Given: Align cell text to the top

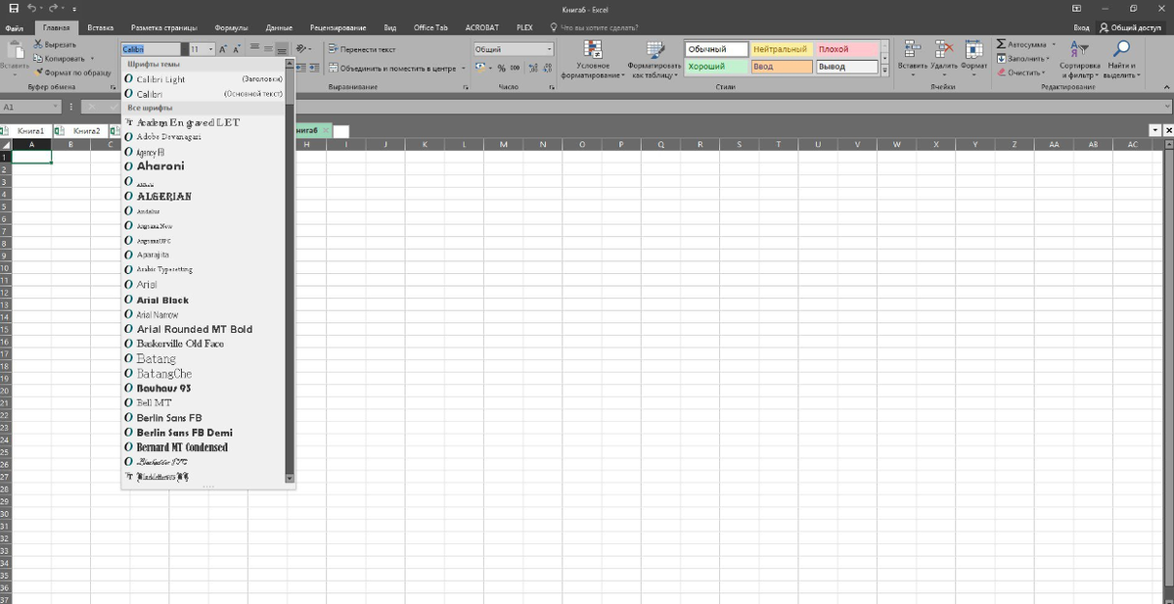Looking at the screenshot, I should click(254, 48).
